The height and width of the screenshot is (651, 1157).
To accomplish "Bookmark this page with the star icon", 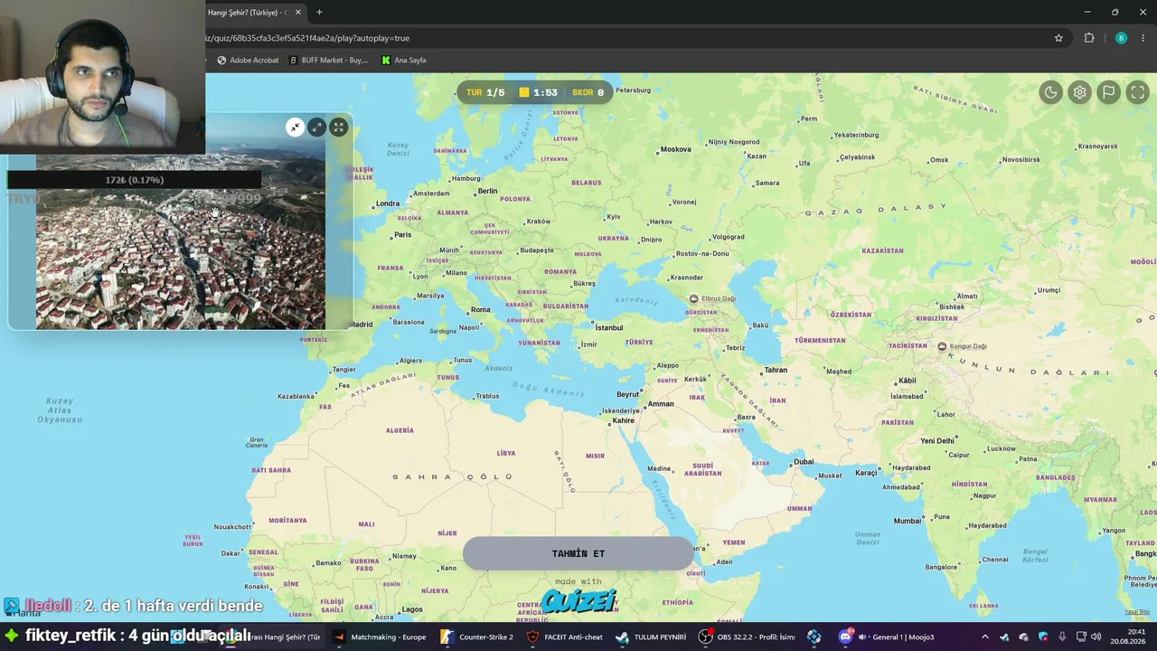I will (x=1058, y=38).
